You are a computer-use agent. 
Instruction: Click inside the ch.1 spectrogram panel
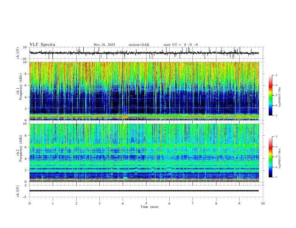(x=144, y=91)
